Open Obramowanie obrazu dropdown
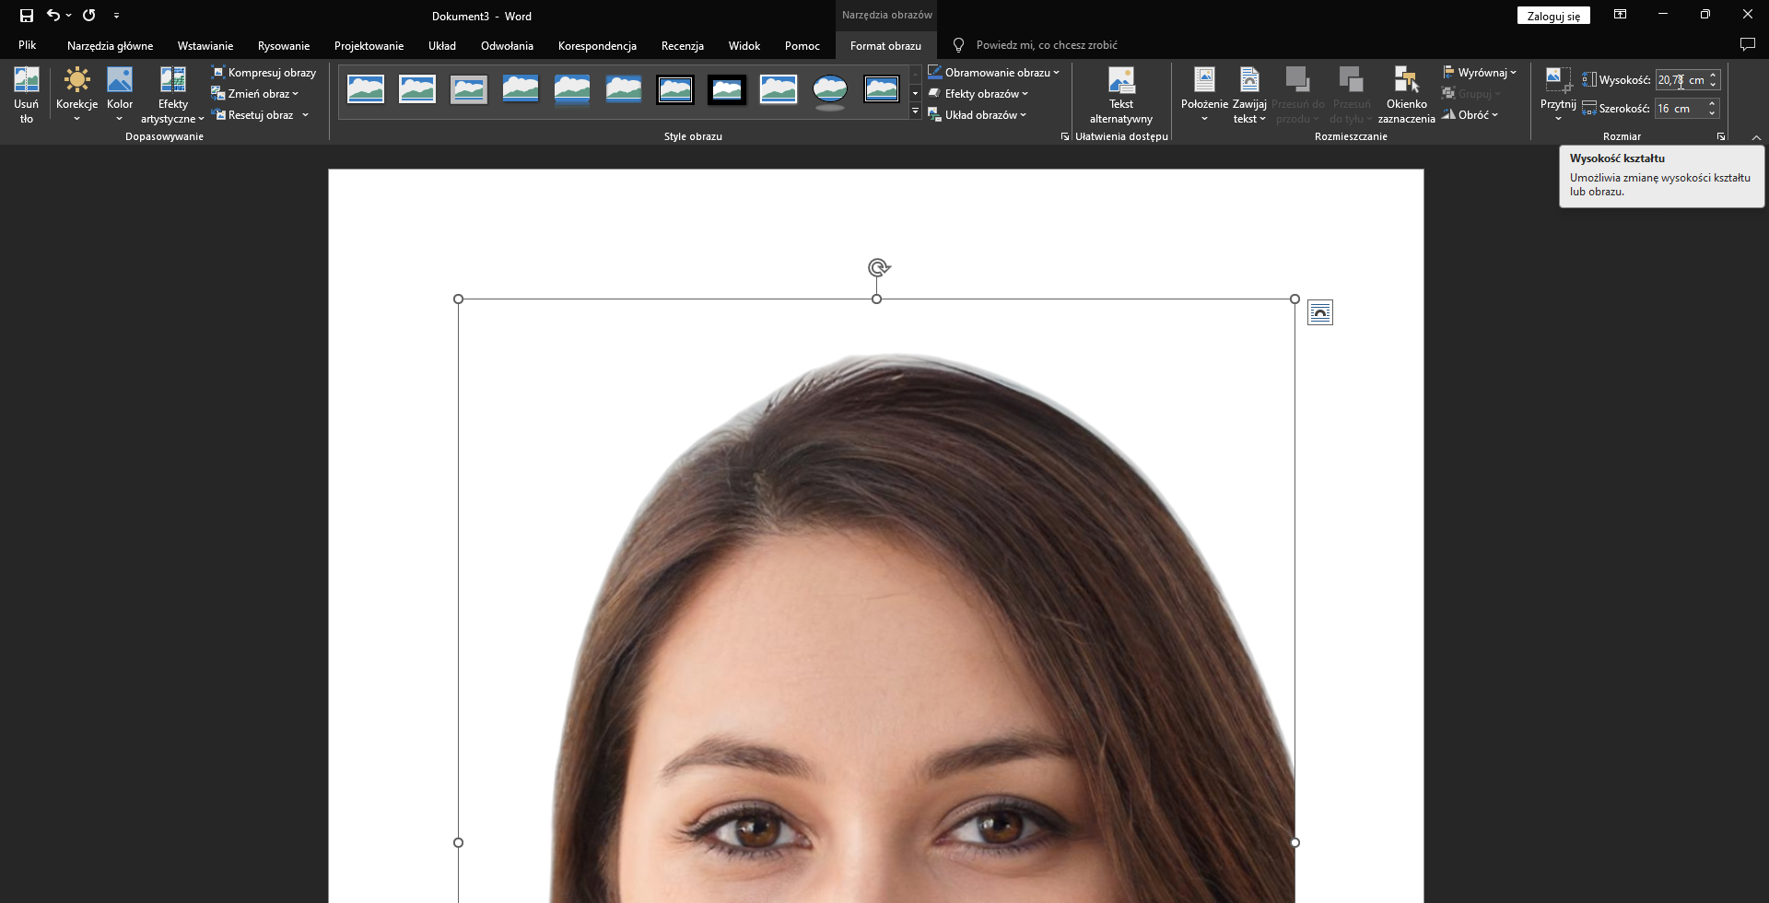 coord(993,72)
